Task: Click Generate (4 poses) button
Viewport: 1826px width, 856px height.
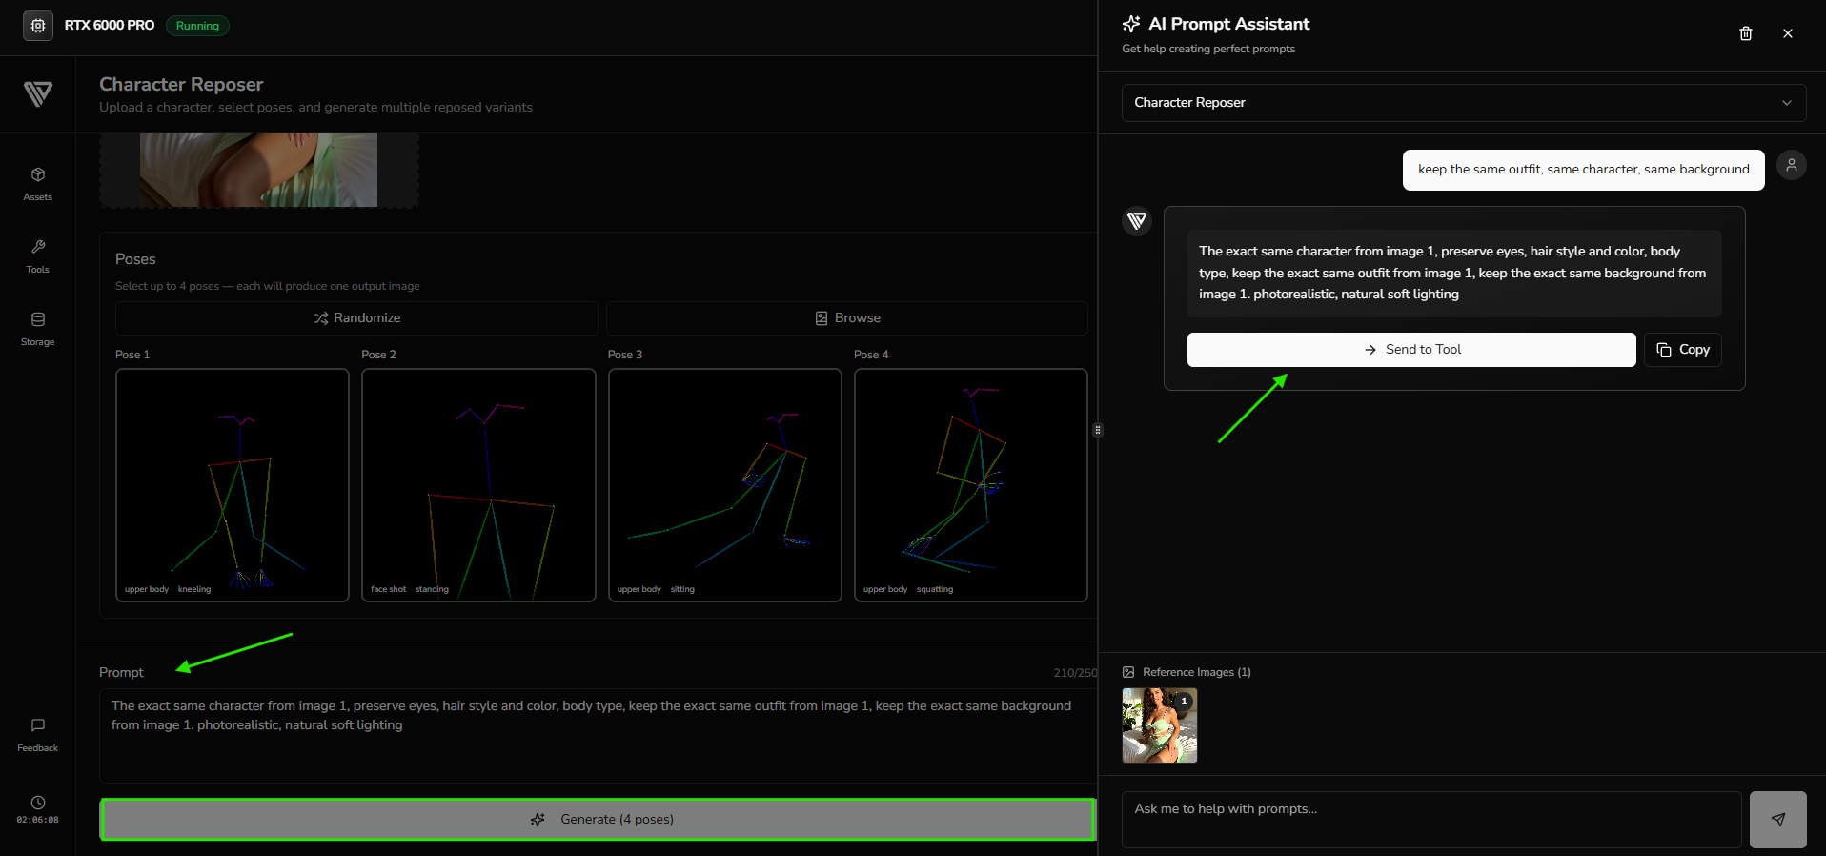Action: [598, 820]
